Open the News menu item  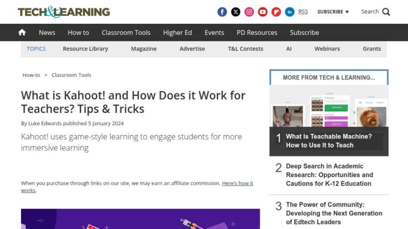47,32
